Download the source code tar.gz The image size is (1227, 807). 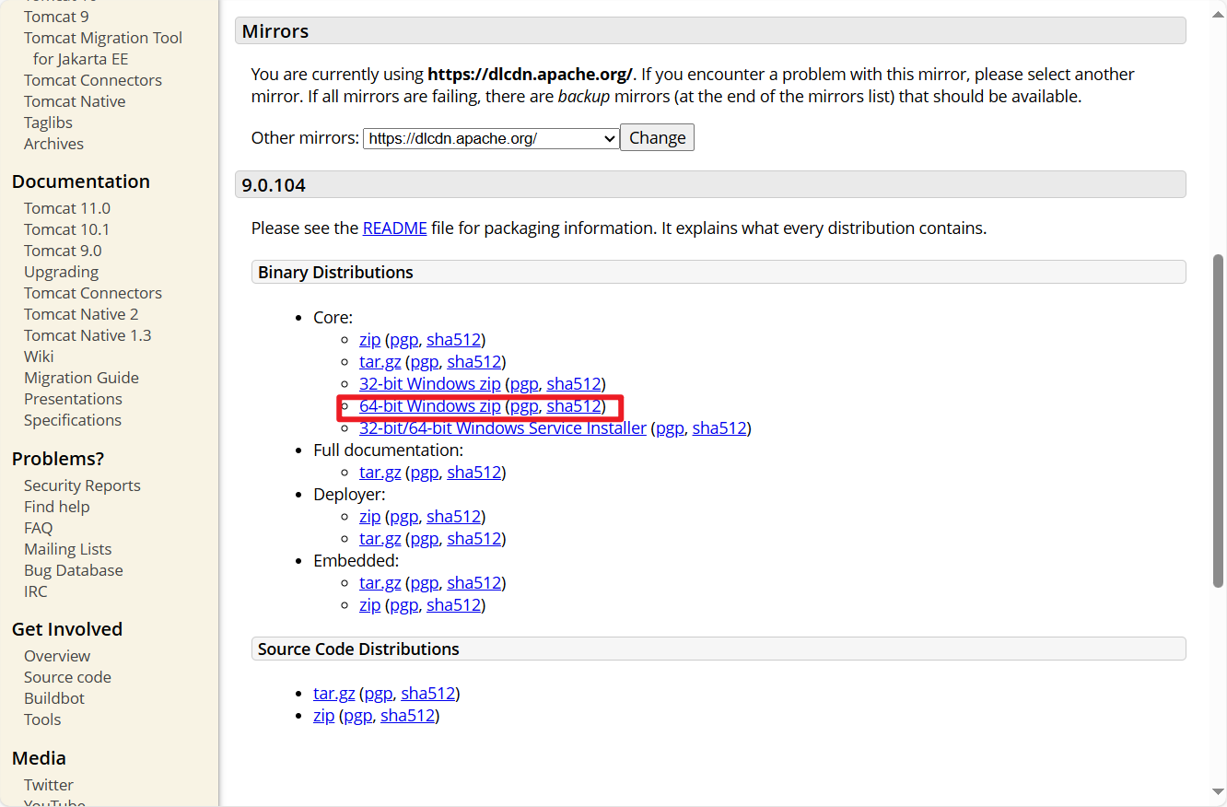tap(333, 694)
